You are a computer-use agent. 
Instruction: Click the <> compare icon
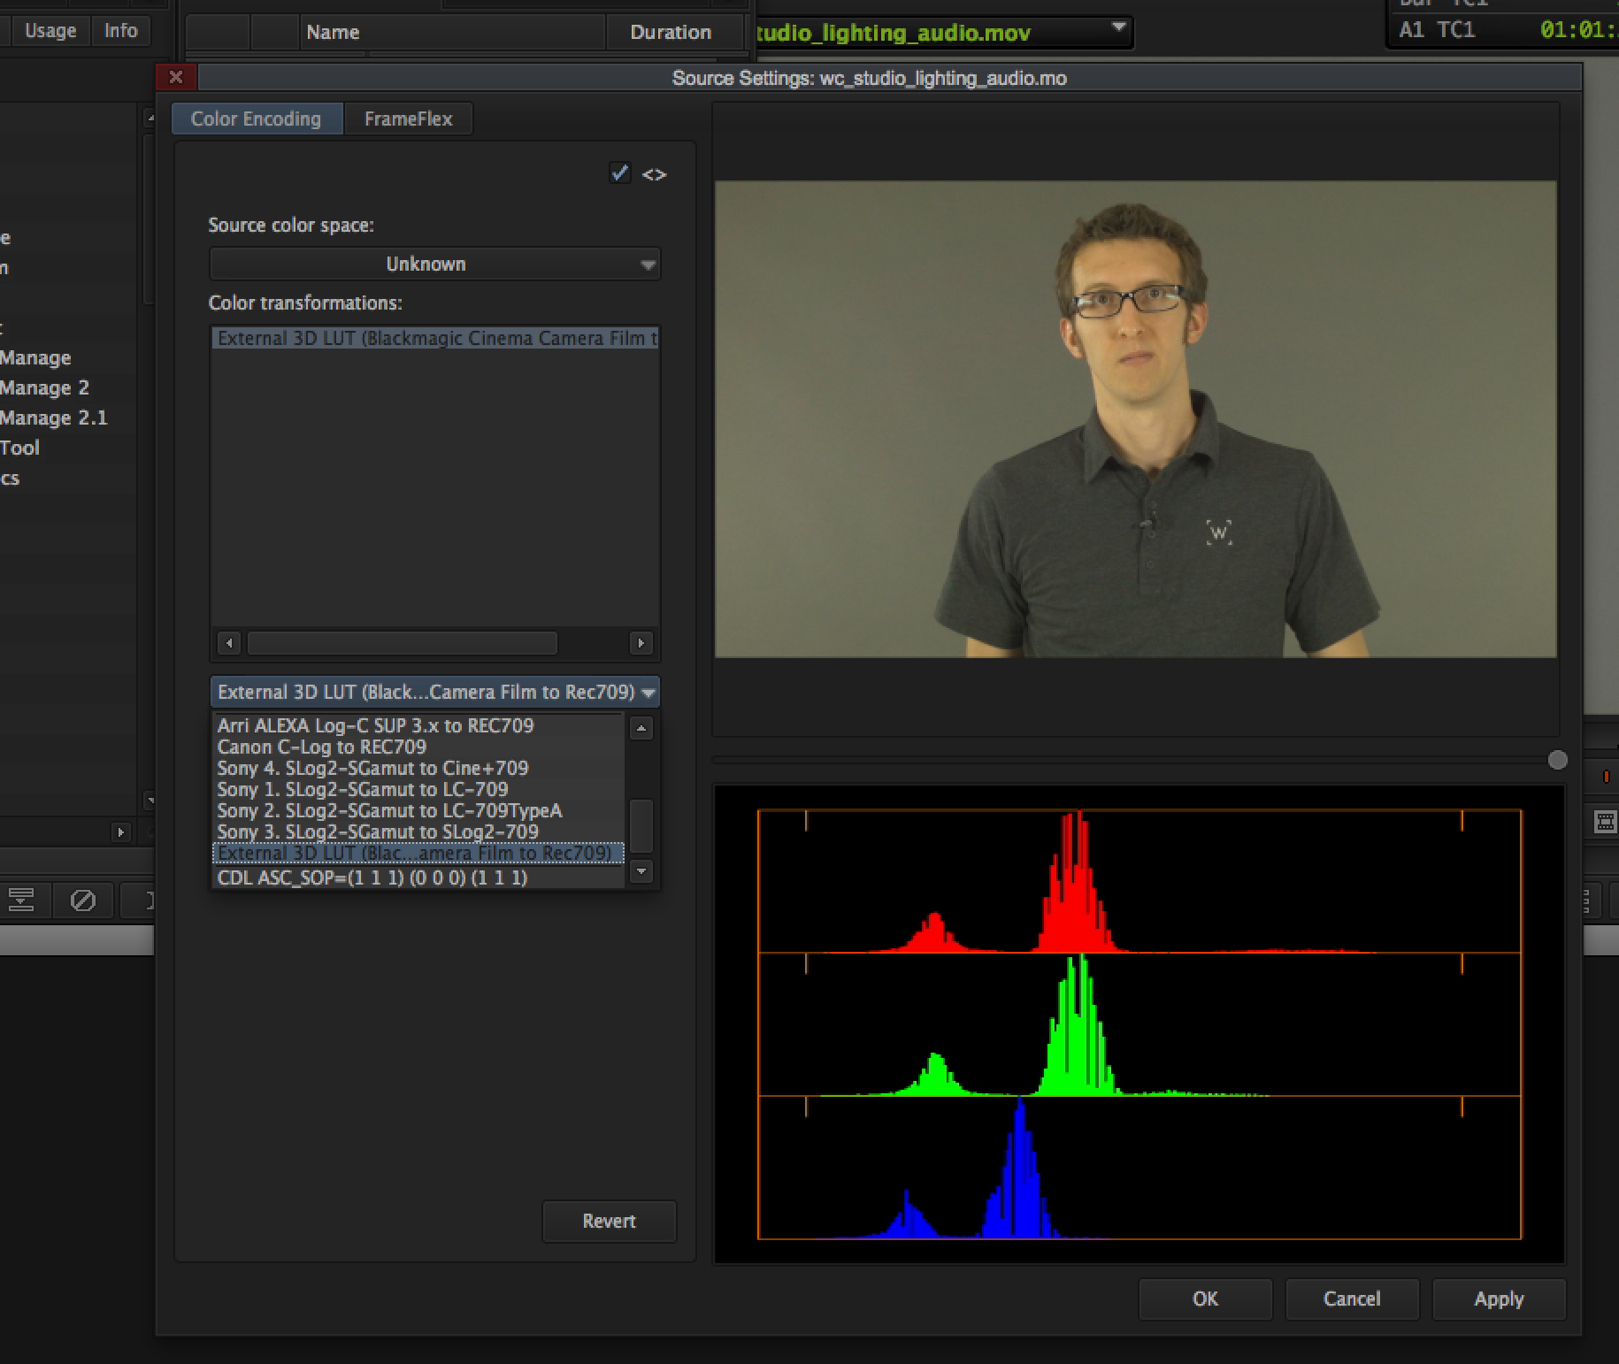654,174
